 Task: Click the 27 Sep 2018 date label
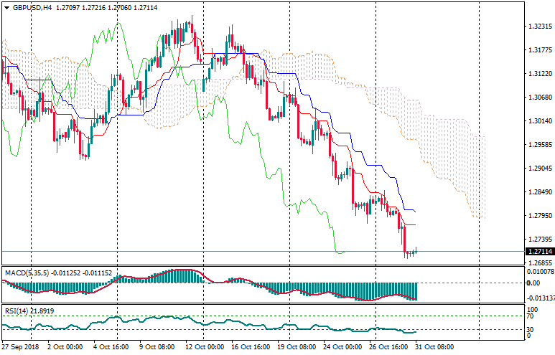(19, 346)
